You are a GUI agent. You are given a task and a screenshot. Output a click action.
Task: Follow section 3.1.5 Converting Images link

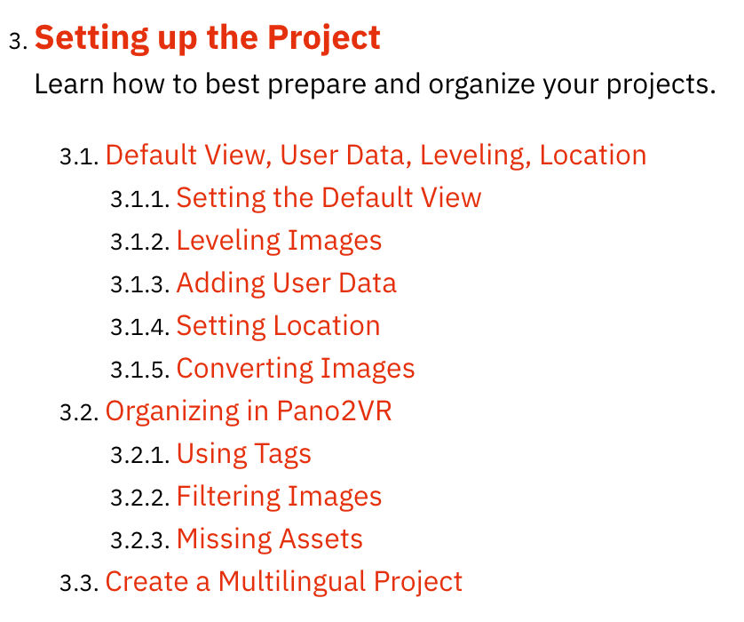296,369
